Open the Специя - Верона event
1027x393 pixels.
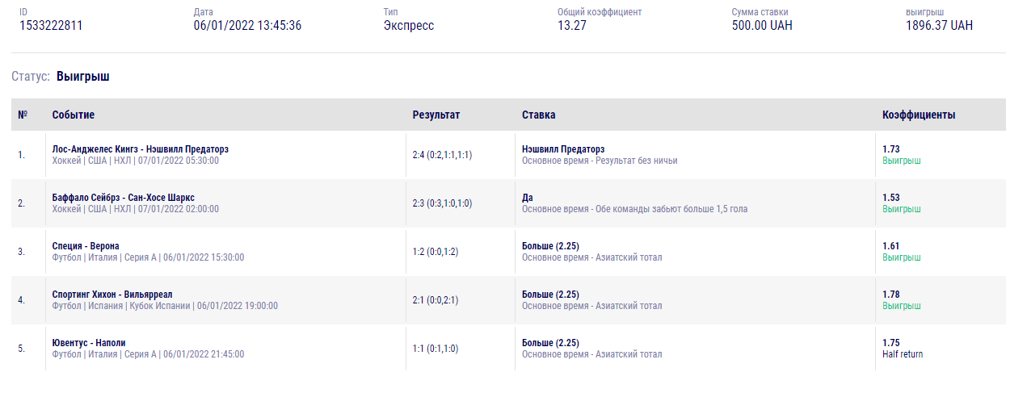tap(86, 246)
